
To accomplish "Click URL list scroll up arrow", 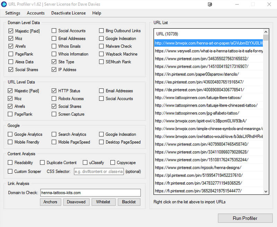I will [x=266, y=32].
